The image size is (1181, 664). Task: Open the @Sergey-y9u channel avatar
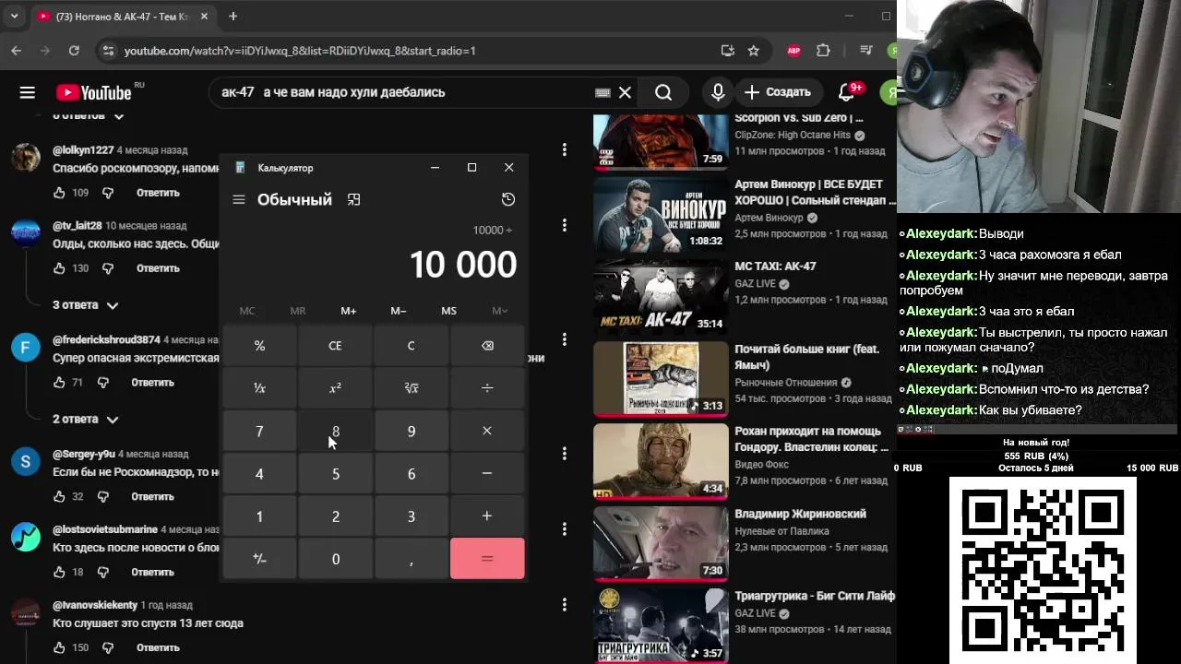point(26,460)
